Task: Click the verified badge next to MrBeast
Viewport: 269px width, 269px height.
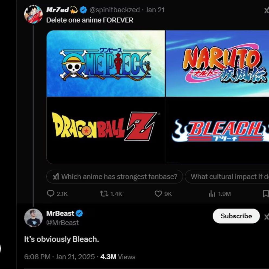Action: [x=79, y=213]
